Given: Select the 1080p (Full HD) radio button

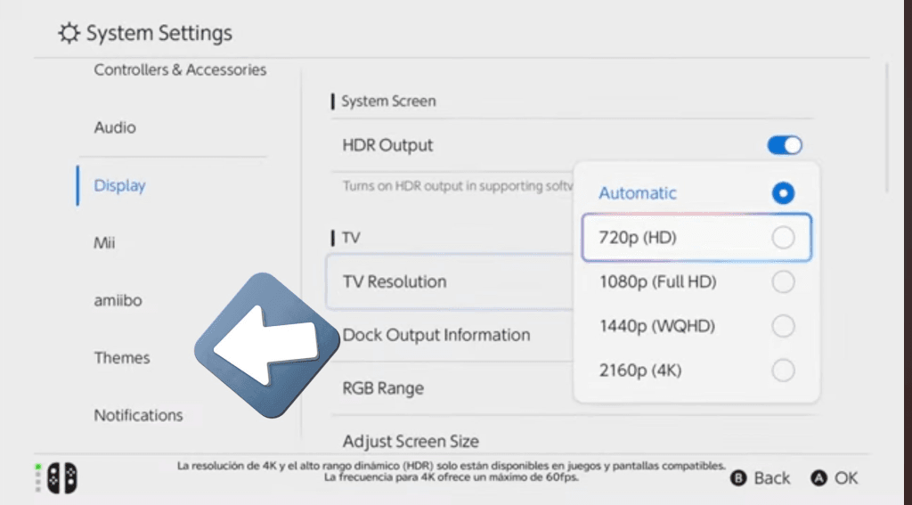Looking at the screenshot, I should coord(783,282).
